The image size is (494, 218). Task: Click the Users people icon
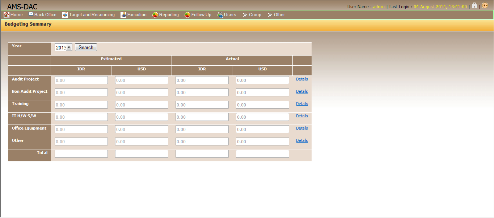pyautogui.click(x=220, y=15)
